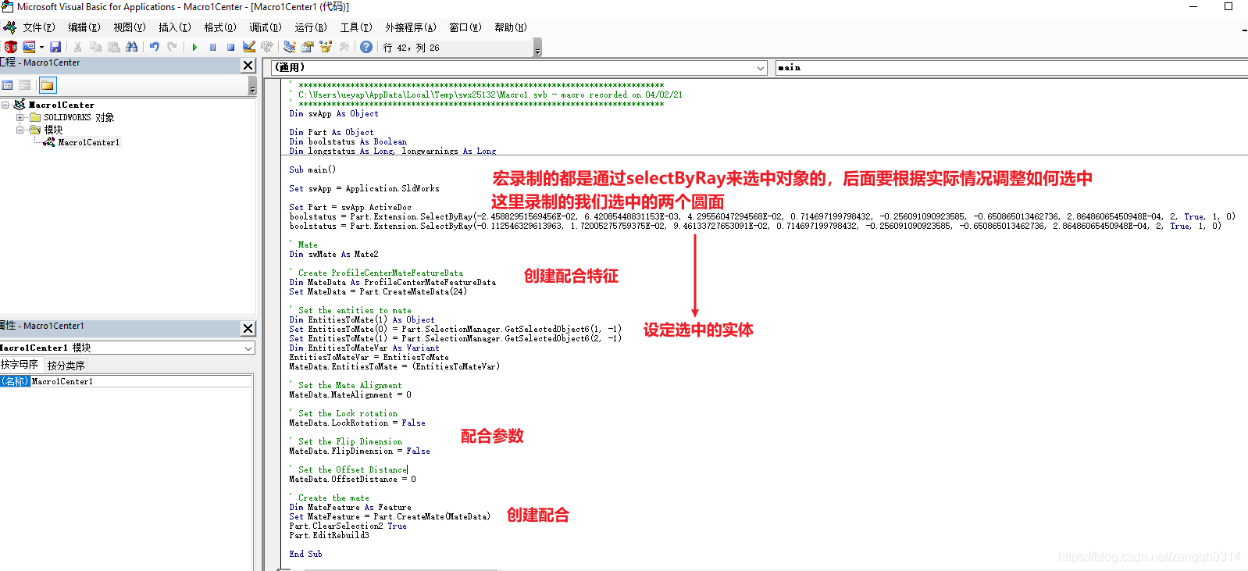Select the Macro1Center1 module in tree

tap(89, 142)
